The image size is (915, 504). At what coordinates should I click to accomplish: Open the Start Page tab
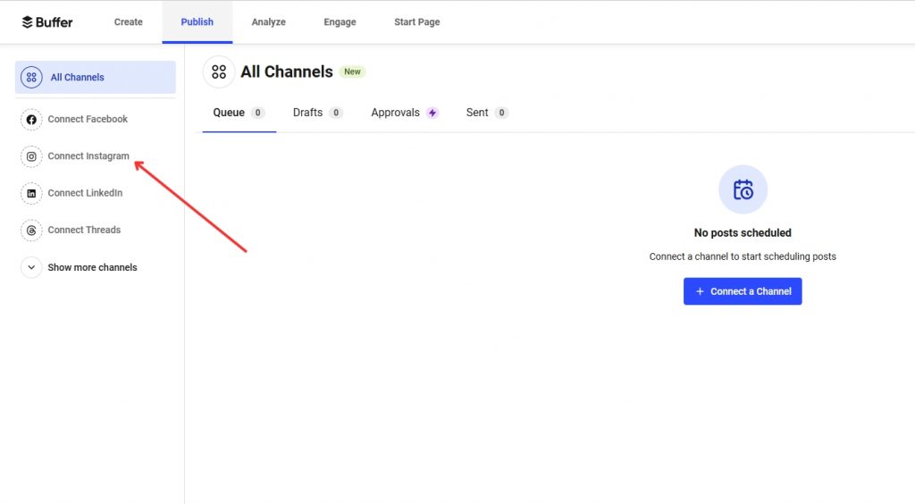point(416,22)
